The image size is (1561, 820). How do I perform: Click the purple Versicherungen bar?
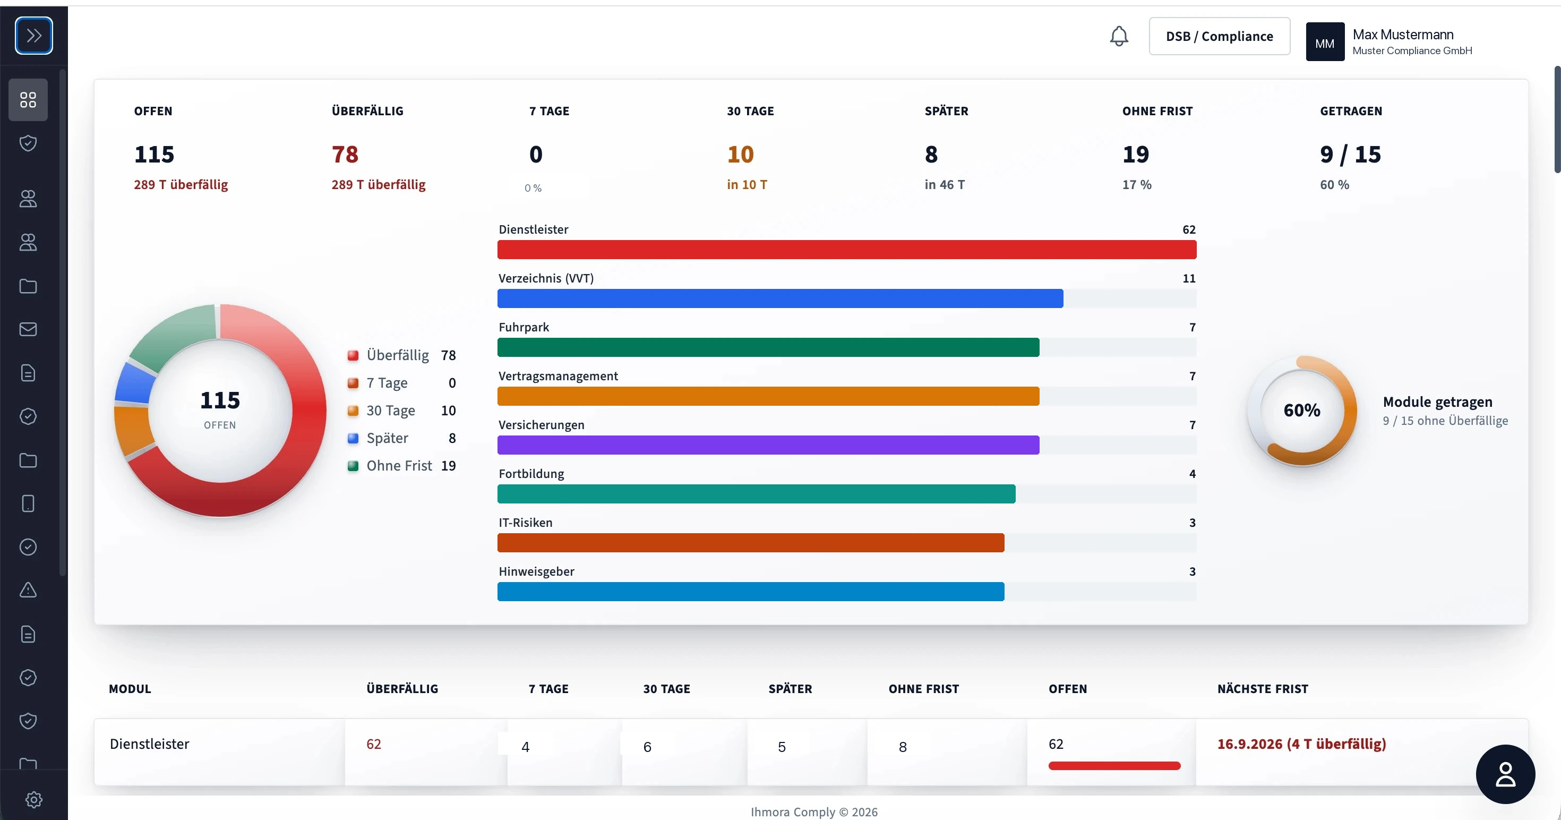click(x=768, y=445)
